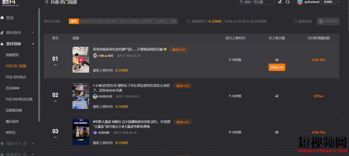Open 神评论 in the sidebar

coord(11,133)
